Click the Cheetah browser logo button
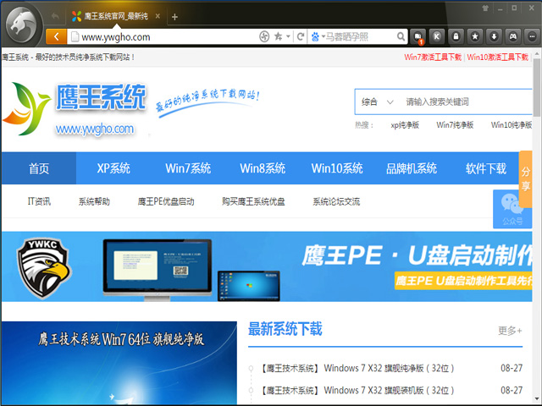The image size is (542, 406). point(21,25)
